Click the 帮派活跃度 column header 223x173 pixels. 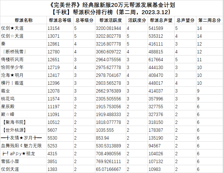pyautogui.click(x=111, y=20)
